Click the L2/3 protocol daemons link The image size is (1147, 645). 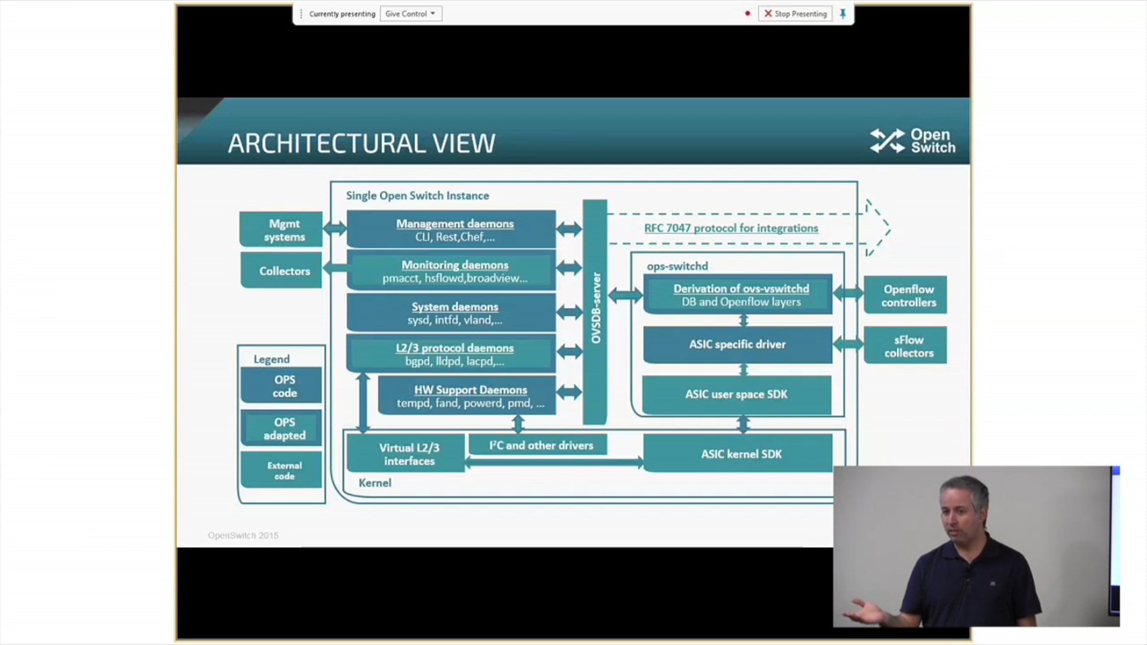454,348
